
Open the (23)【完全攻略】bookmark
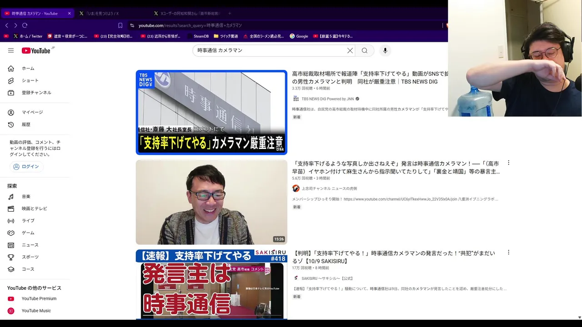[x=113, y=36]
